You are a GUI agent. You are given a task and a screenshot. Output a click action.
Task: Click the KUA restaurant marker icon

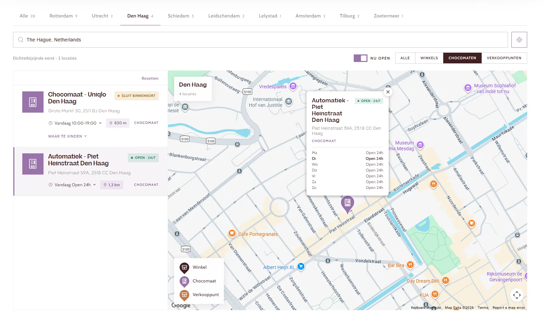coord(435,294)
